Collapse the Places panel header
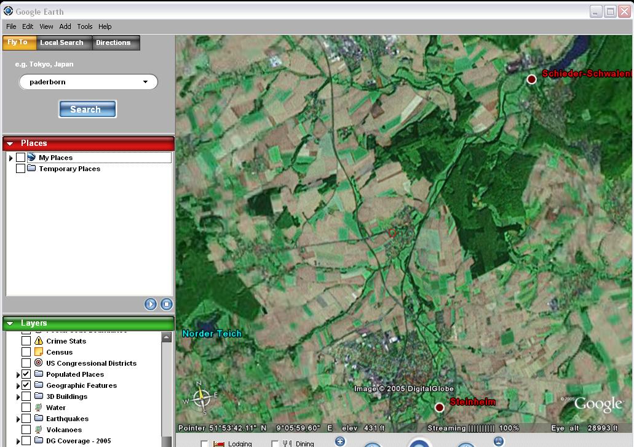 point(89,143)
